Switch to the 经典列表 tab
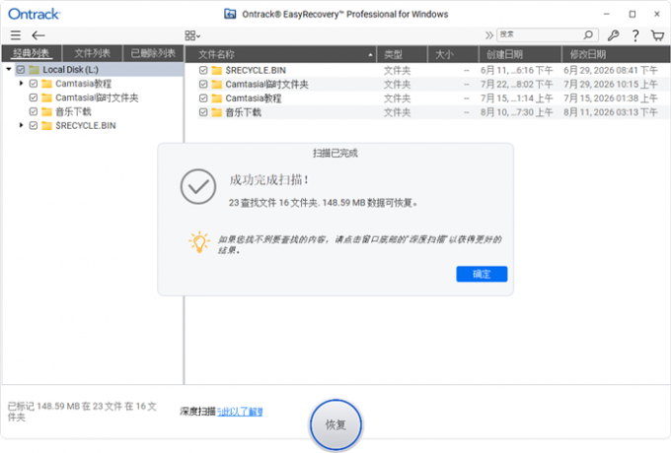Image resolution: width=671 pixels, height=453 pixels. point(32,53)
